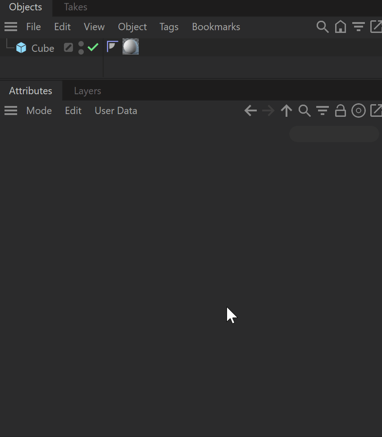
Task: Toggle the Cube layer square icon
Action: point(68,47)
